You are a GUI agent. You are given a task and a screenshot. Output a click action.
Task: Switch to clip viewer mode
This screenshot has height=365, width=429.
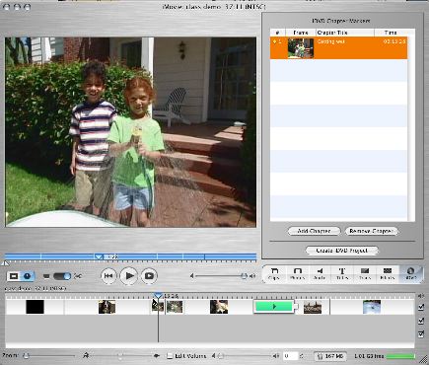click(14, 276)
